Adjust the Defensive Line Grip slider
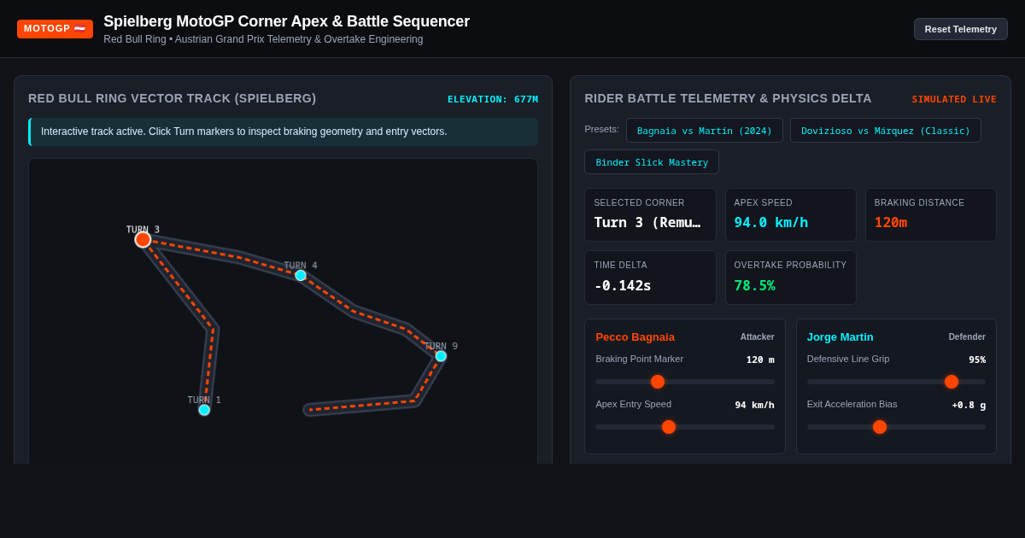 tap(896, 382)
